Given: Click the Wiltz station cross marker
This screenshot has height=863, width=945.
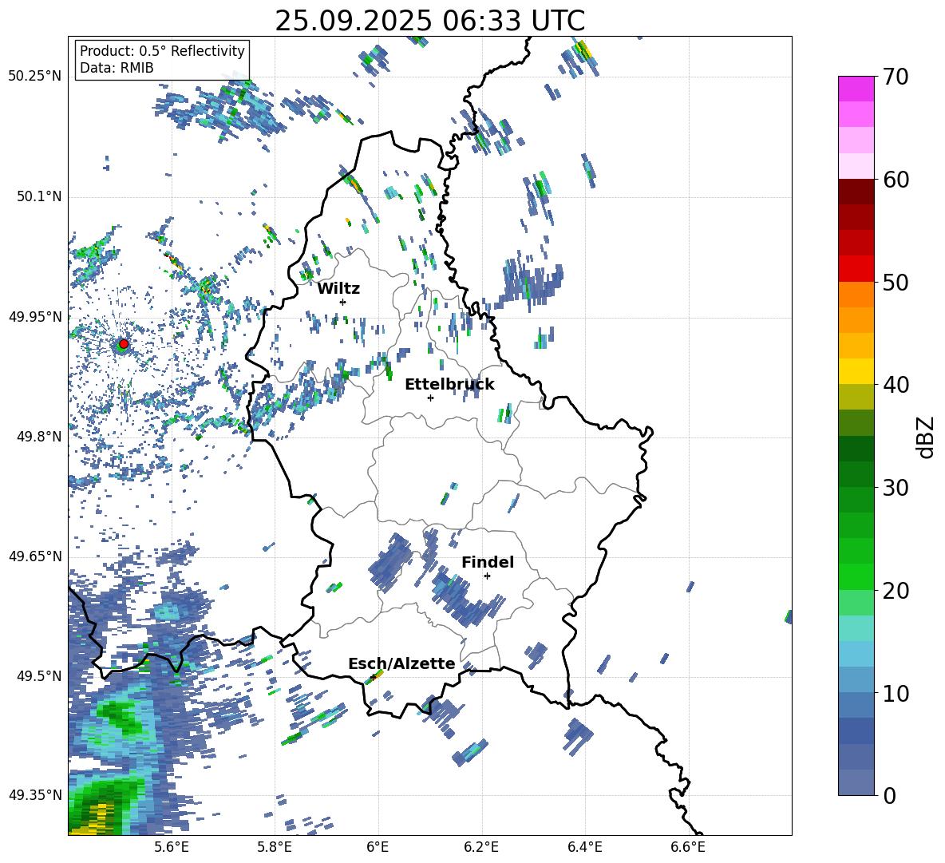Looking at the screenshot, I should (343, 302).
